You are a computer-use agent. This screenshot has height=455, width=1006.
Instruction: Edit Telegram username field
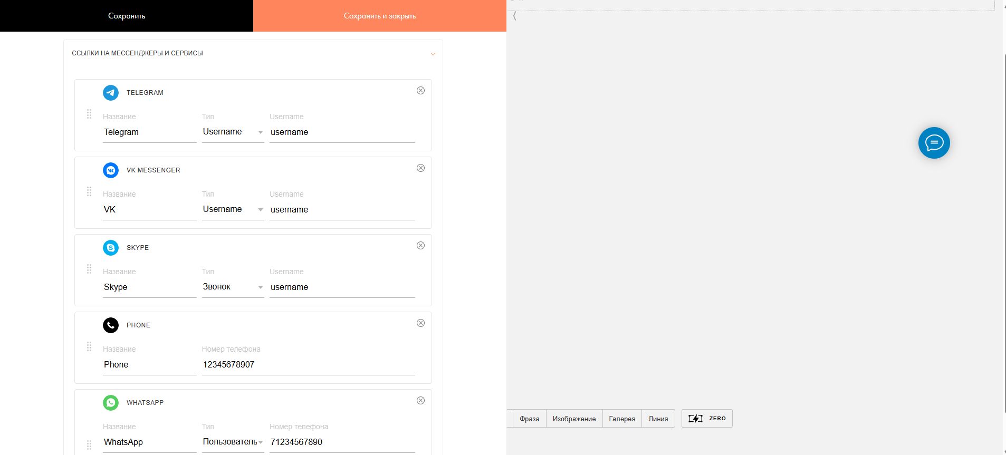point(342,132)
